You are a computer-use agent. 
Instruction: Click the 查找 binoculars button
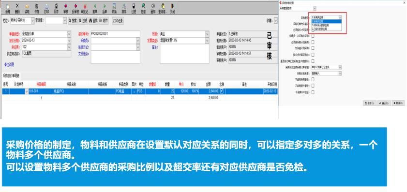pos(93,21)
